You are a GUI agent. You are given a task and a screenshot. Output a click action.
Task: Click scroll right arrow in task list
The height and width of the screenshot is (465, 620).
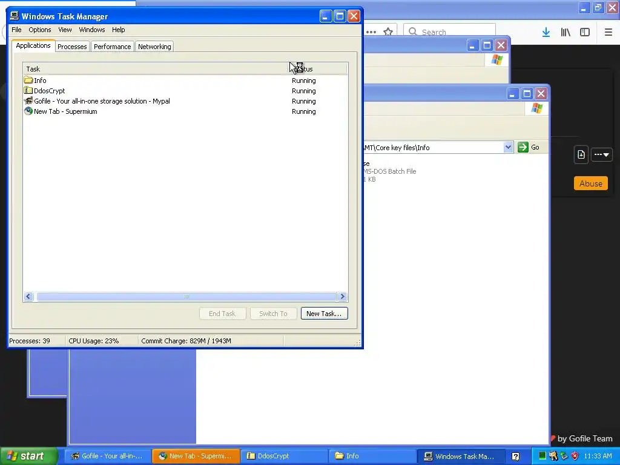tap(343, 296)
